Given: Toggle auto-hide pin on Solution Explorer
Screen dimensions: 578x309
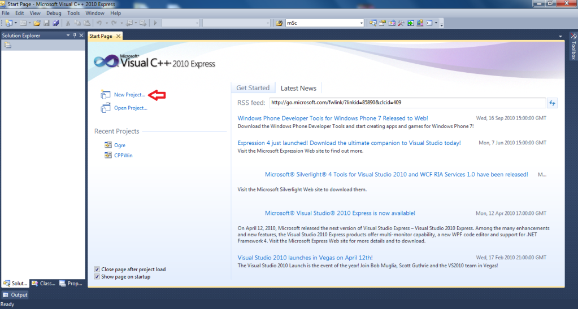Looking at the screenshot, I should tap(75, 36).
